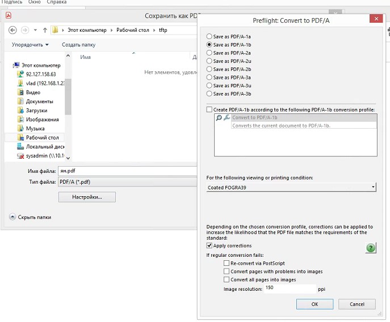Click the green help question mark icon

pos(371,248)
